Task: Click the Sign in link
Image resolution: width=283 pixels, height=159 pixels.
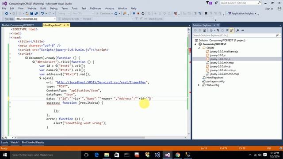Action: [269, 9]
